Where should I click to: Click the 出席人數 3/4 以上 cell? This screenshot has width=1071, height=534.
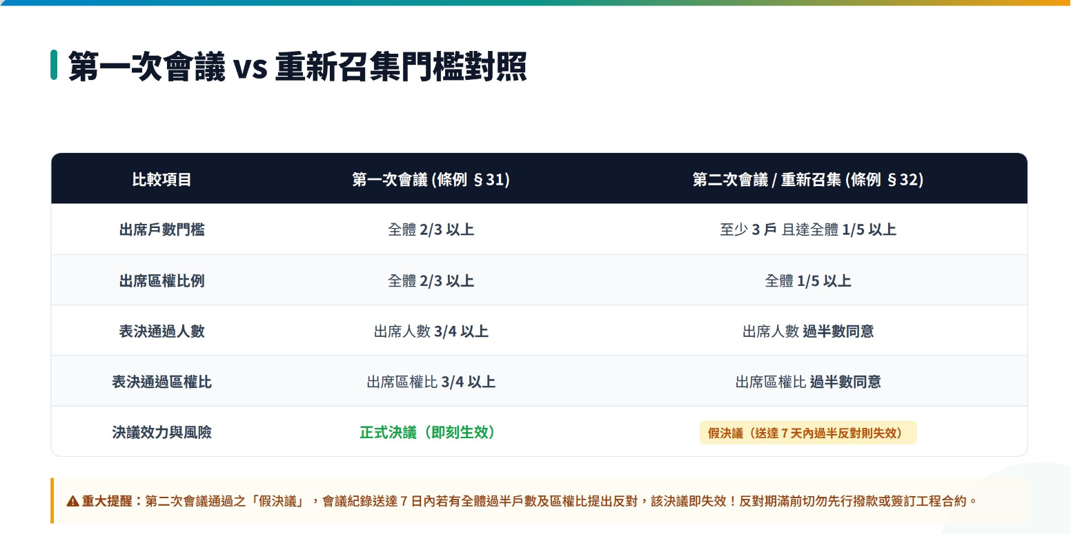(x=431, y=331)
